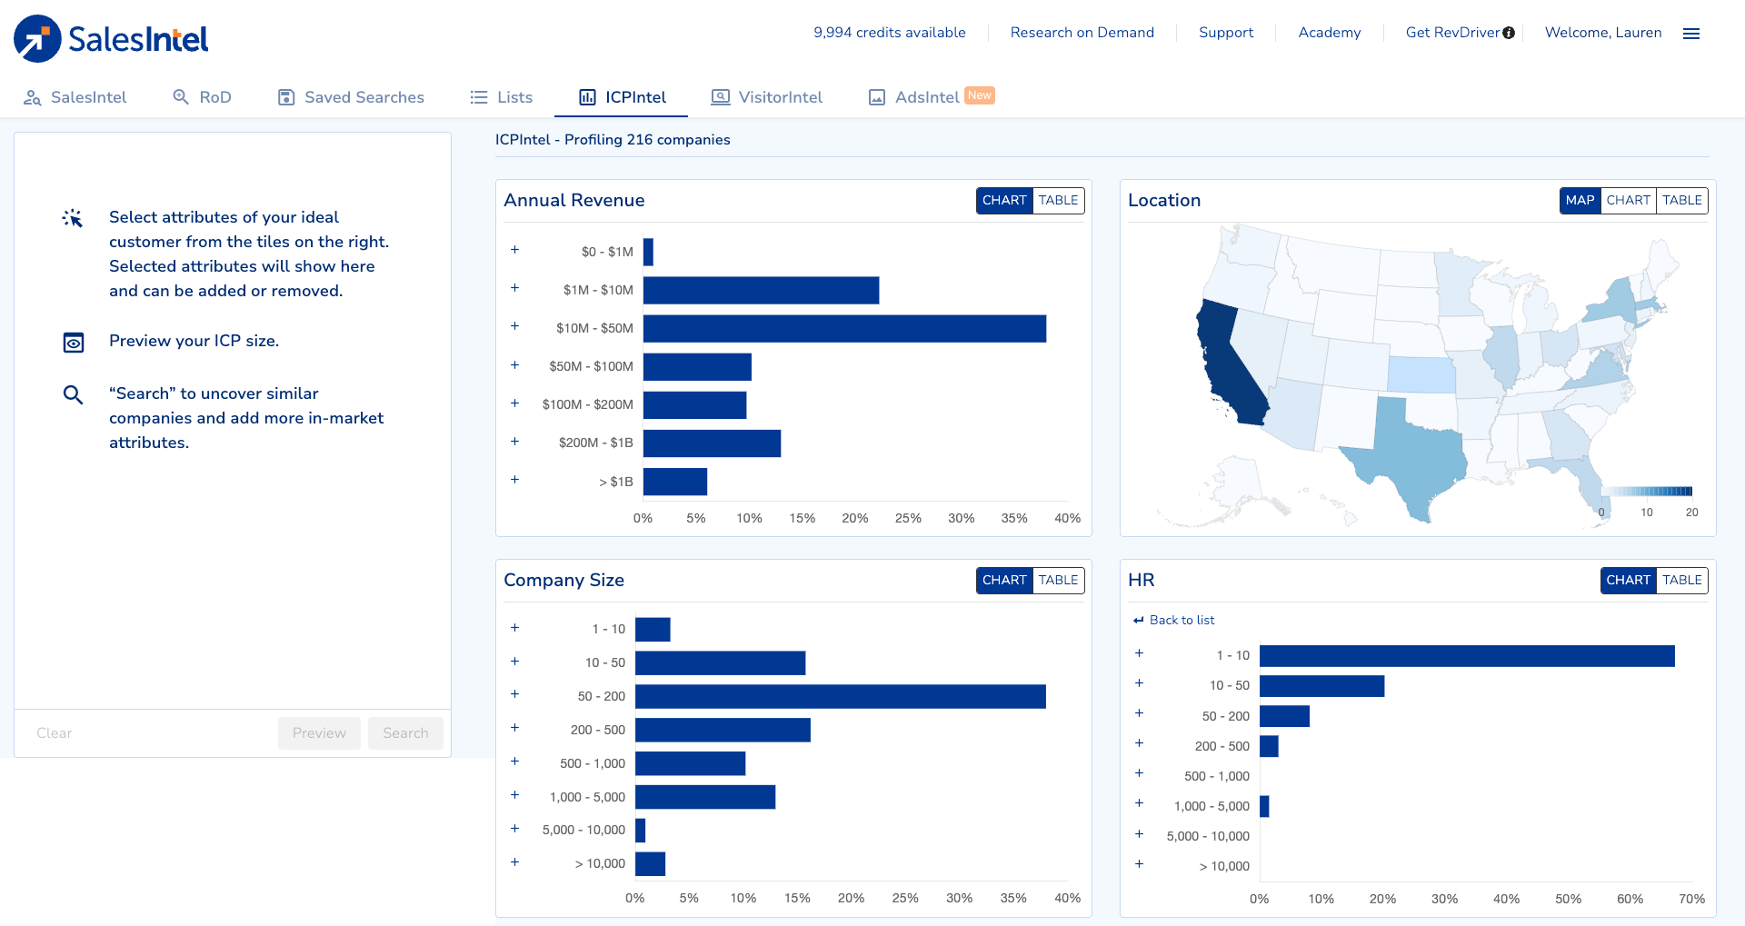Open the Lists tab

(x=502, y=97)
